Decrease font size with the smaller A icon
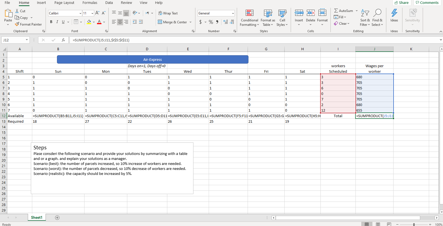 click(103, 13)
